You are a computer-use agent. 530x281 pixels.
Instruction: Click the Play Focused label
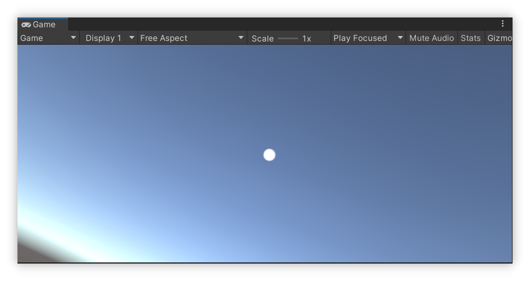pyautogui.click(x=360, y=38)
